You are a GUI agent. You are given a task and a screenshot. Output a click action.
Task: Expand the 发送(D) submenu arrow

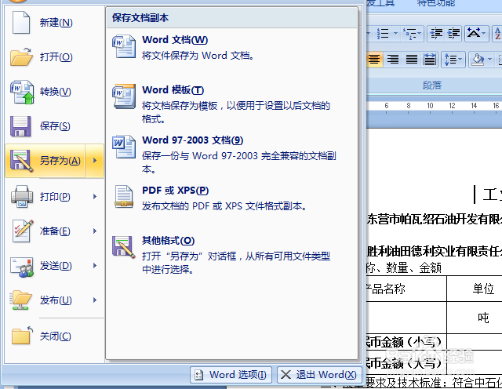coord(95,265)
